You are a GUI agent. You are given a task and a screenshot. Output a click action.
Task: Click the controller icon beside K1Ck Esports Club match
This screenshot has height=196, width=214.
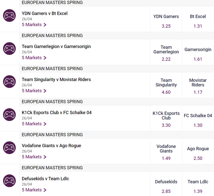[9, 114]
